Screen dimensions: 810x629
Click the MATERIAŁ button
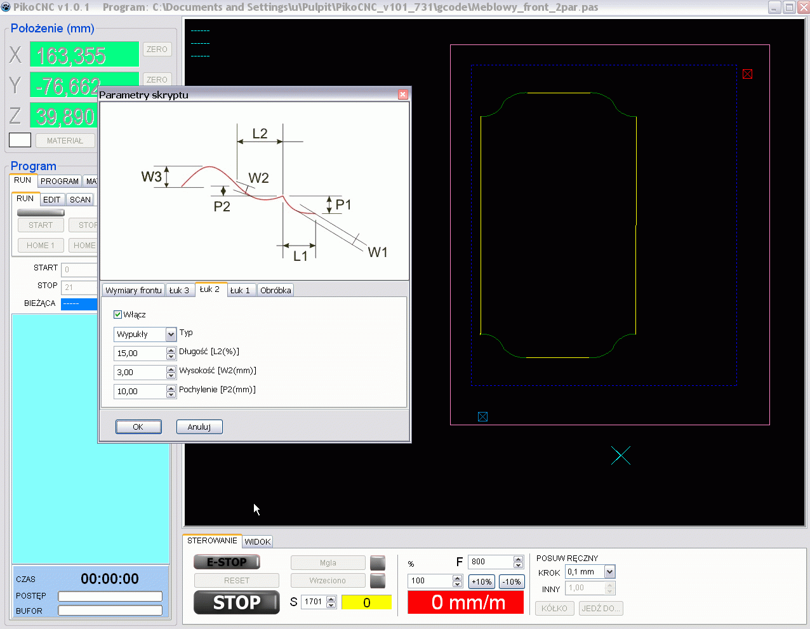click(x=65, y=140)
